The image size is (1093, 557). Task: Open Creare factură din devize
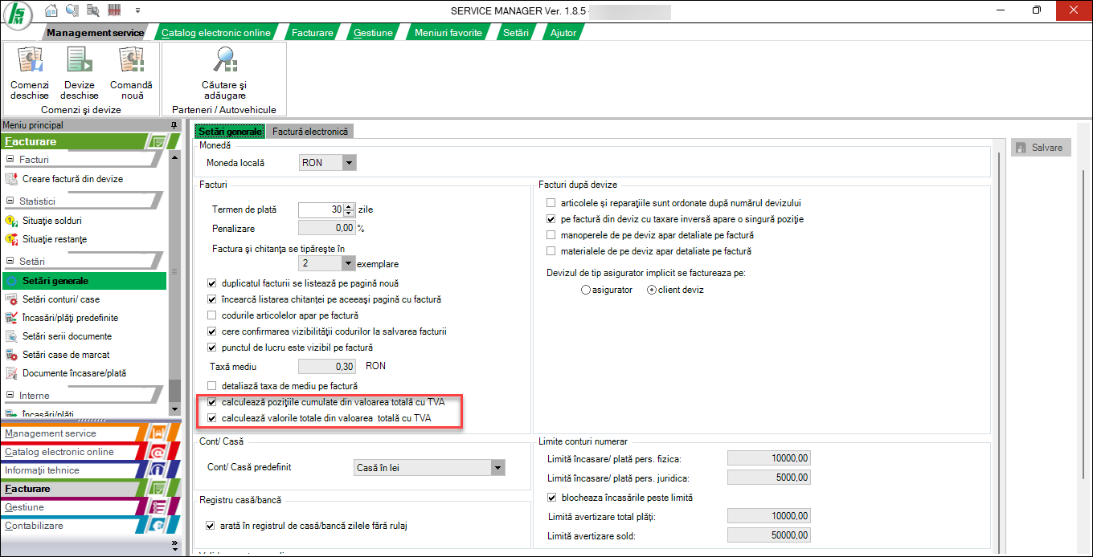tap(72, 179)
